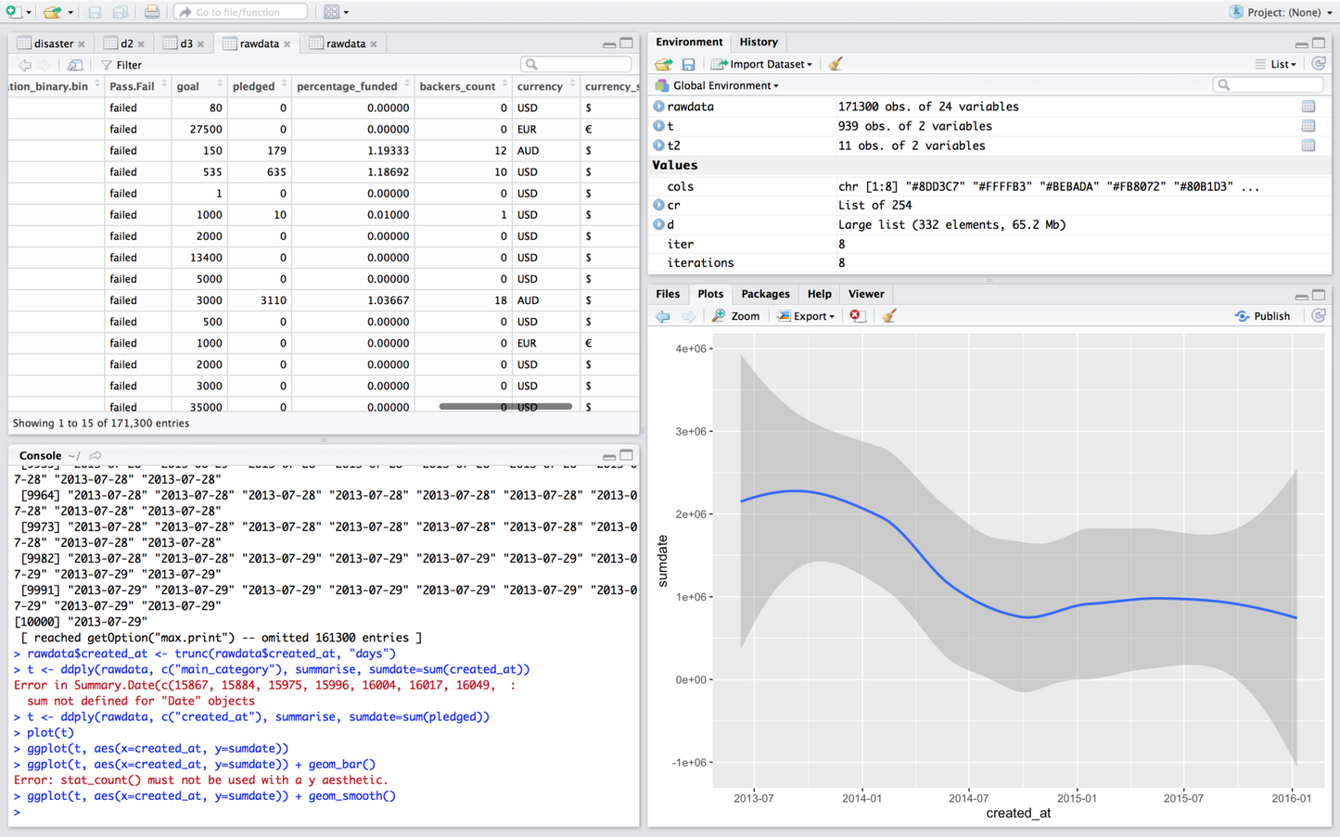Clear all plots using the Plots broom icon
Screen dimensions: 1340x837
pos(889,316)
